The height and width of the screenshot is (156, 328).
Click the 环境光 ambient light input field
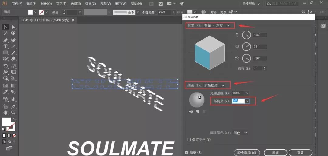click(x=238, y=101)
